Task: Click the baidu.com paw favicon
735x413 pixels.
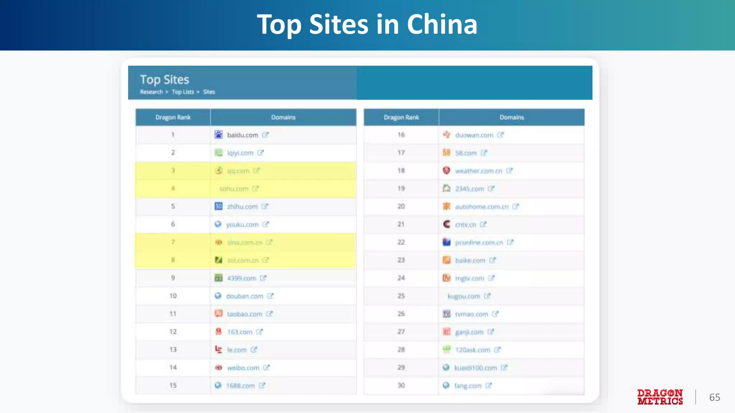Action: pyautogui.click(x=219, y=134)
